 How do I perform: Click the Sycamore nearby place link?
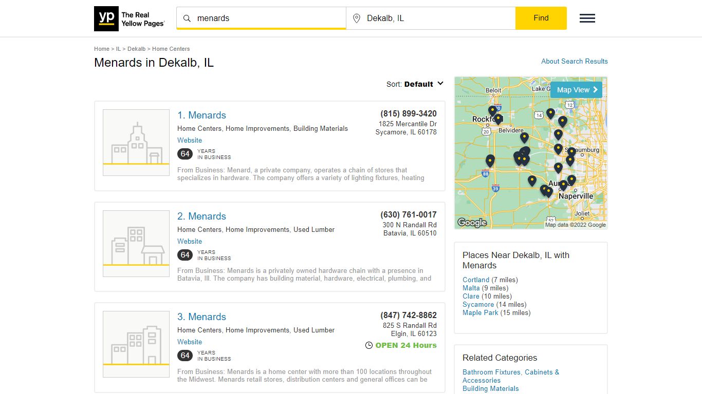[x=478, y=304]
